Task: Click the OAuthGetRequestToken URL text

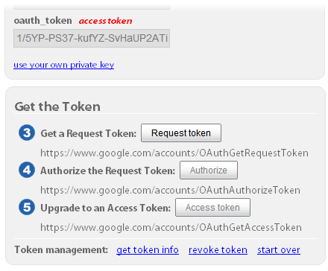Action: click(174, 153)
